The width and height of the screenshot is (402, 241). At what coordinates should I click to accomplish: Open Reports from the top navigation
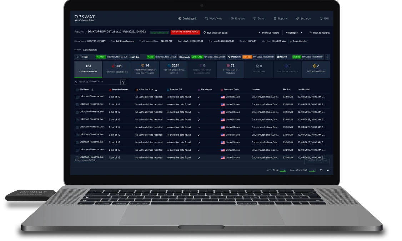[281, 19]
